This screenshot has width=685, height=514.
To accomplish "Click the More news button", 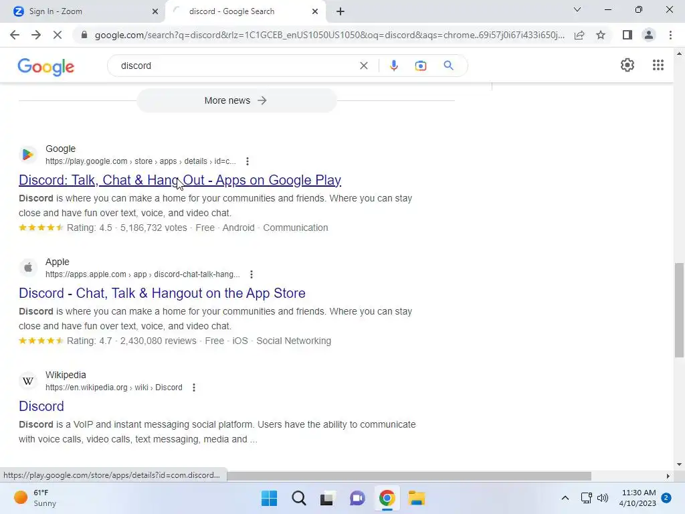I will click(x=236, y=100).
